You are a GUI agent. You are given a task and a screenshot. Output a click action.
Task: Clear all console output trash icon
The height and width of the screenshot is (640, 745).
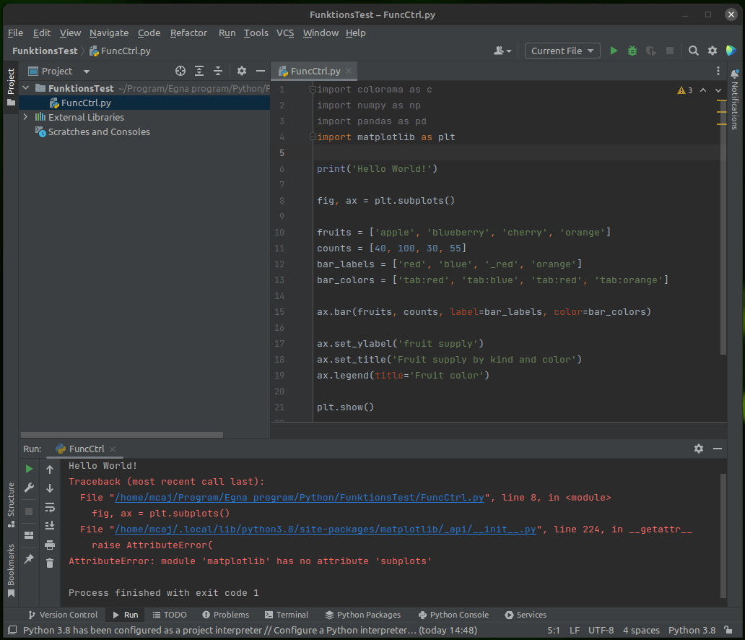[50, 563]
